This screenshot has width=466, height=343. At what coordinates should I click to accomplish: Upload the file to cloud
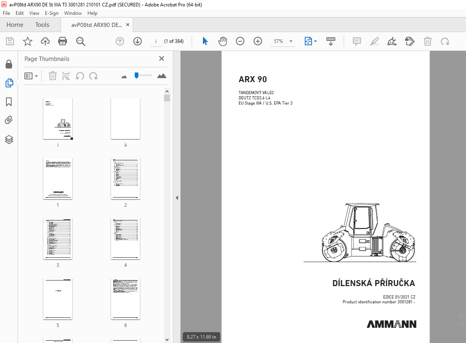(45, 41)
